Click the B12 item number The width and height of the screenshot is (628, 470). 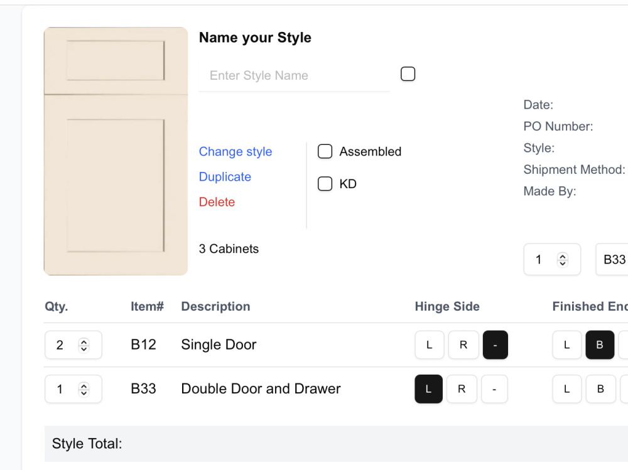coord(143,344)
